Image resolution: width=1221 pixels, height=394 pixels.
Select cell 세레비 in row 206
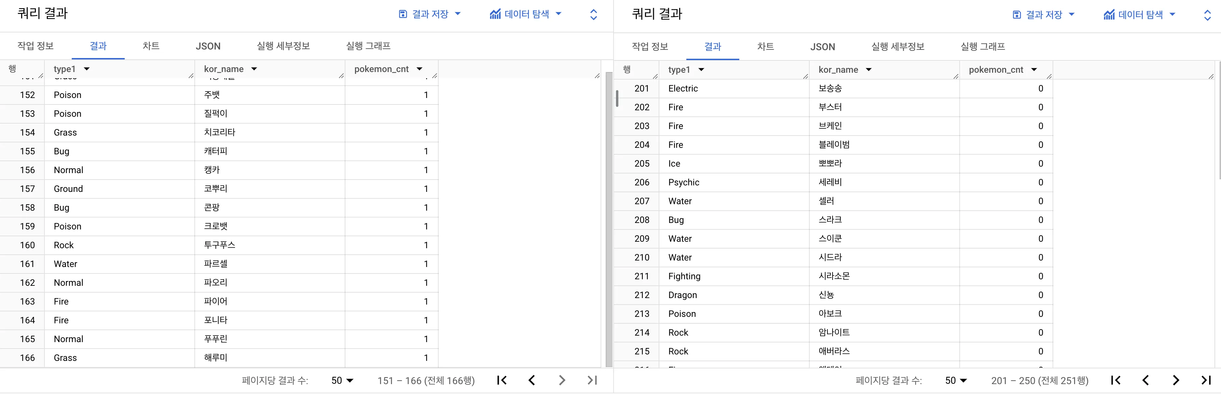pyautogui.click(x=884, y=182)
